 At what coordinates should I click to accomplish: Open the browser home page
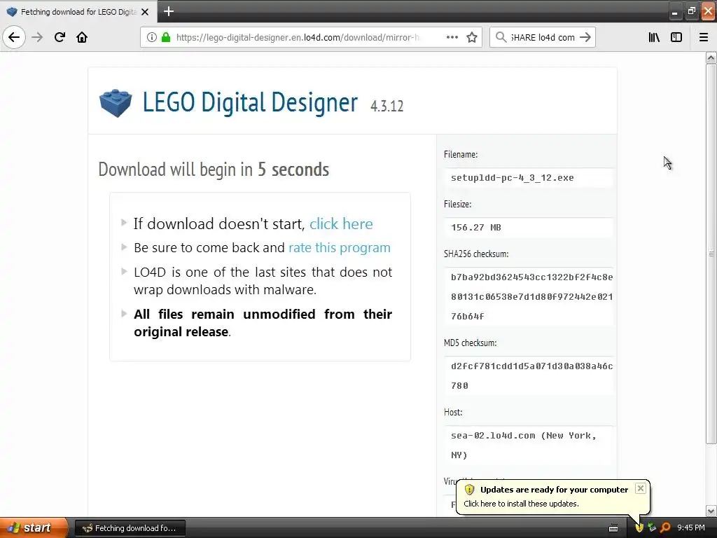[82, 37]
